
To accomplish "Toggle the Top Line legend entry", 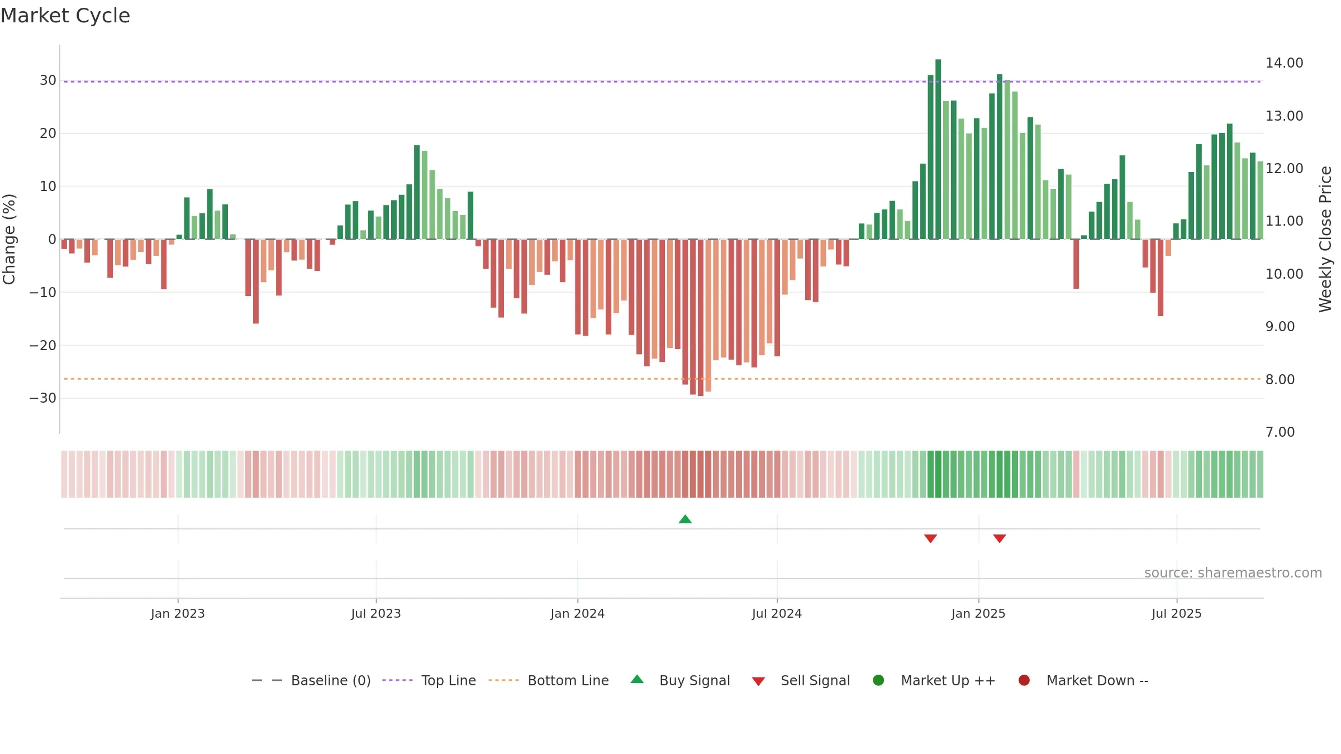I will coord(429,680).
